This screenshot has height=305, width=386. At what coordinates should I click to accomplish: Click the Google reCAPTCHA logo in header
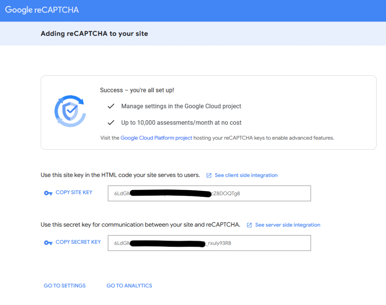(42, 10)
